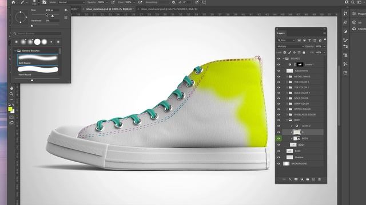Click the brush Size input field
Image resolution: width=366 pixels, height=205 pixels.
click(52, 10)
